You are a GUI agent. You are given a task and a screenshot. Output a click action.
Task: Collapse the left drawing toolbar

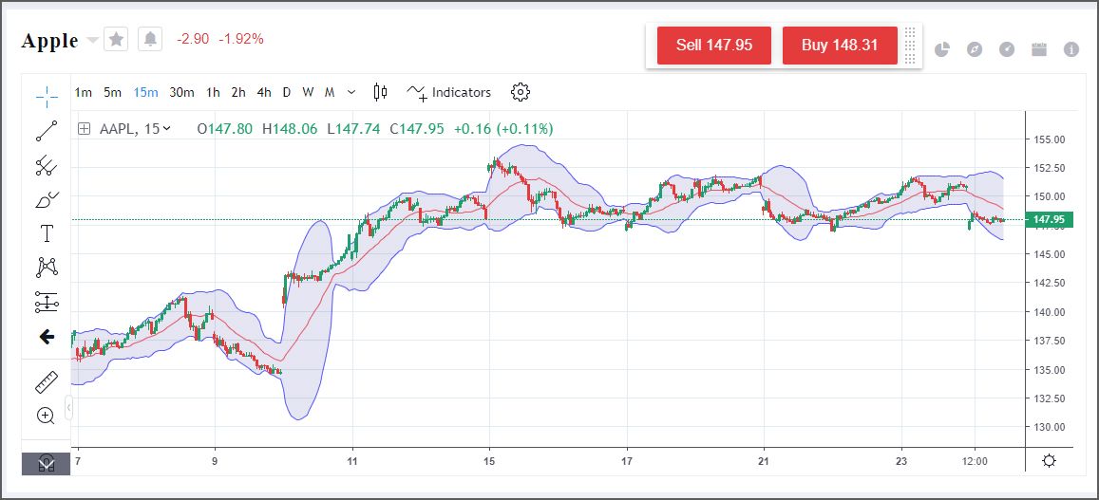pyautogui.click(x=68, y=407)
